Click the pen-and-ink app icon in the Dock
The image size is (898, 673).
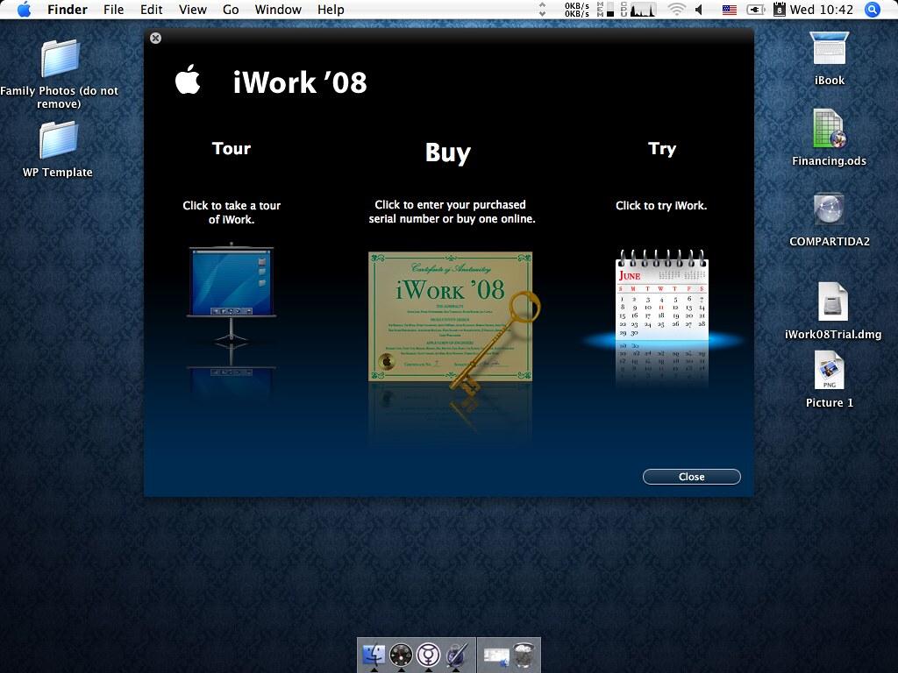point(457,653)
